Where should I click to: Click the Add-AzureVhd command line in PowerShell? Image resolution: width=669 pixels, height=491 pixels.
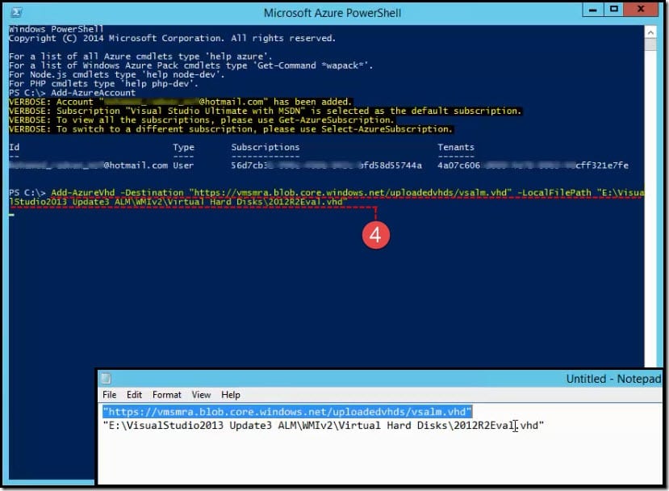tap(323, 193)
